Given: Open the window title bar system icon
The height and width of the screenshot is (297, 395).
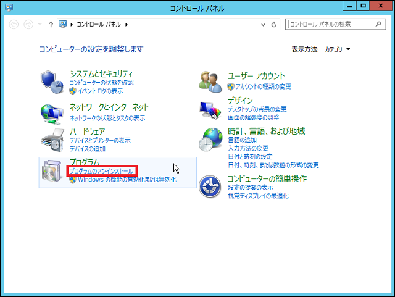Looking at the screenshot, I should pyautogui.click(x=9, y=8).
